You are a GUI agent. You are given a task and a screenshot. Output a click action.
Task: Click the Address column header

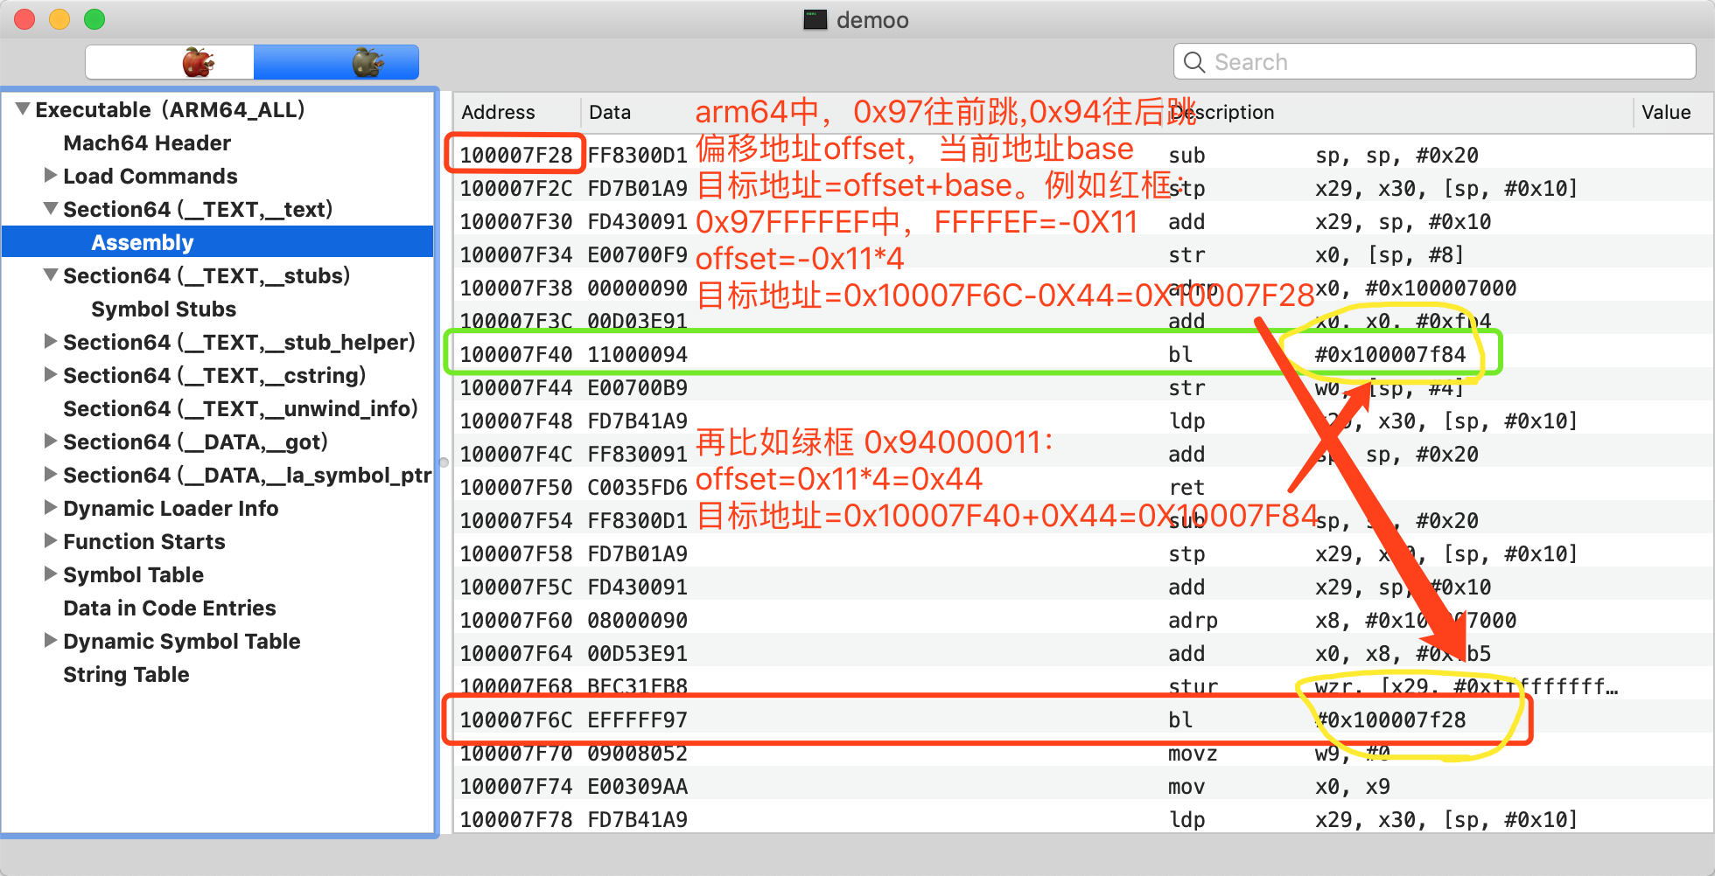click(x=498, y=112)
